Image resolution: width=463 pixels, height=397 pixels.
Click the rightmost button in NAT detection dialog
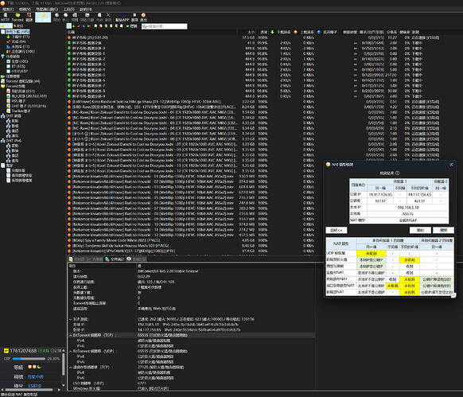(x=443, y=230)
